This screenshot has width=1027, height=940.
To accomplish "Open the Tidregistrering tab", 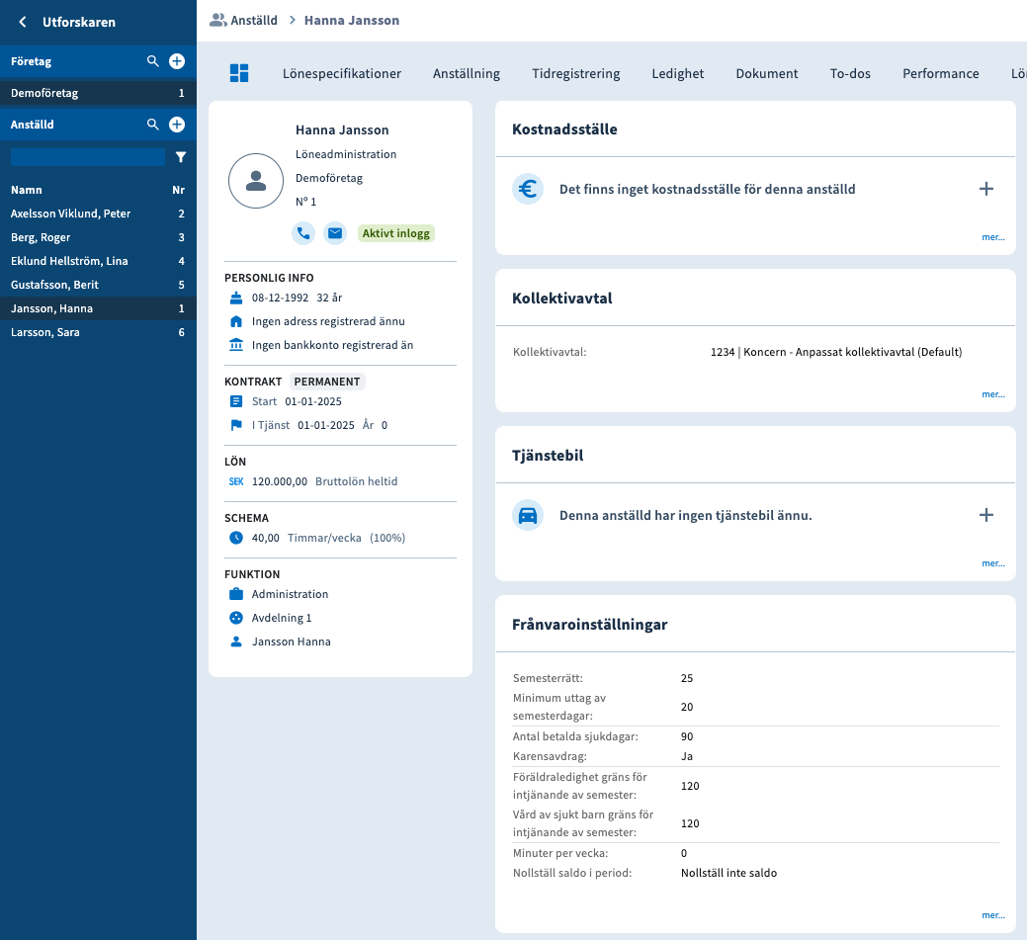I will (x=575, y=73).
